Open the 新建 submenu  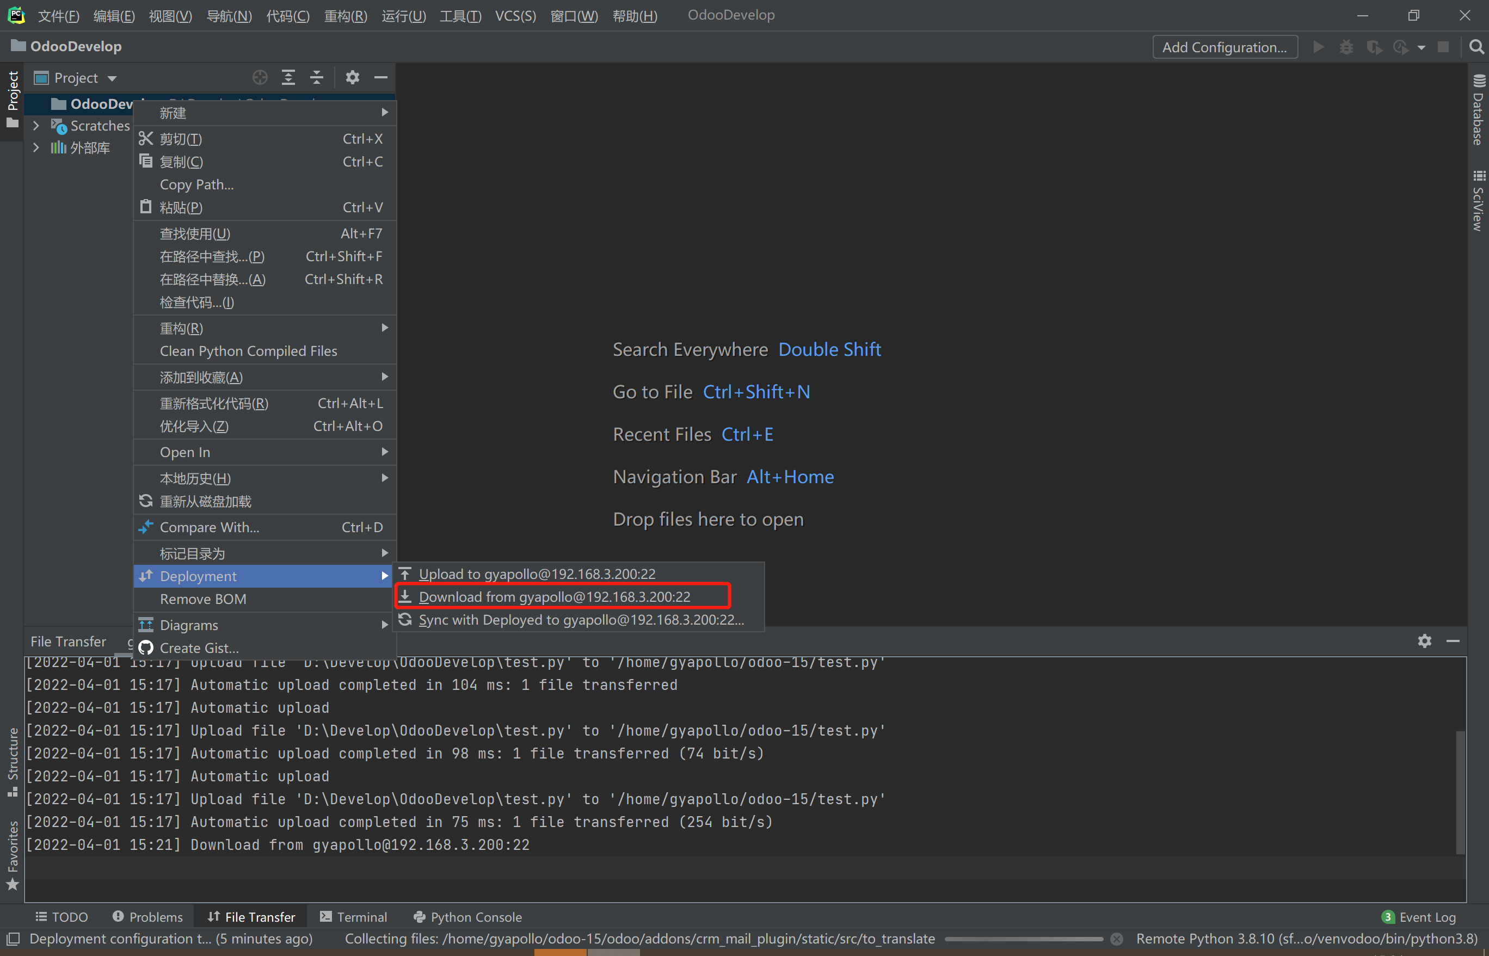pos(265,113)
